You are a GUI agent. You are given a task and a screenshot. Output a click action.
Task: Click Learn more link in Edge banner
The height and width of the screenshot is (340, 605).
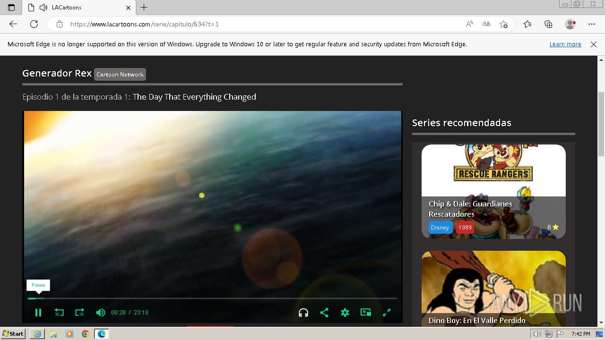565,44
